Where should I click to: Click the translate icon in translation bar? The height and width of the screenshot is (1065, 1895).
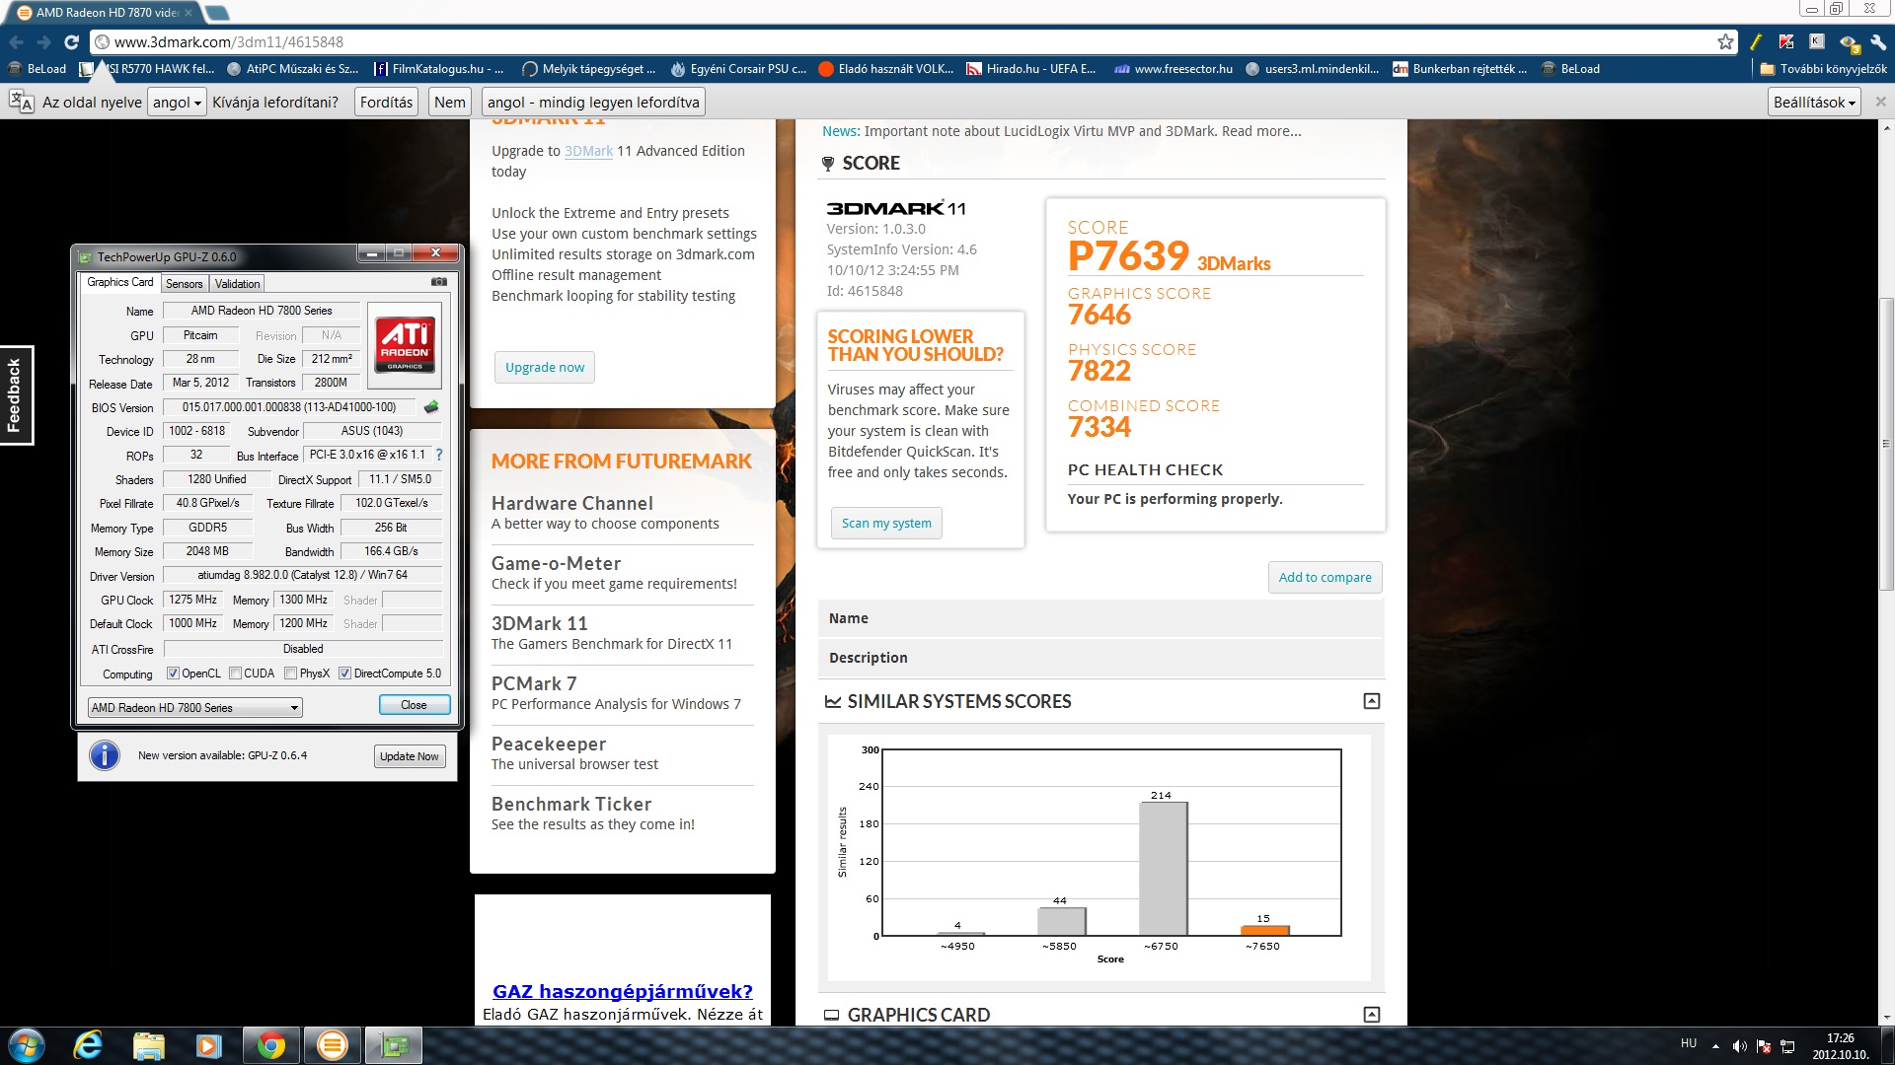pos(22,102)
